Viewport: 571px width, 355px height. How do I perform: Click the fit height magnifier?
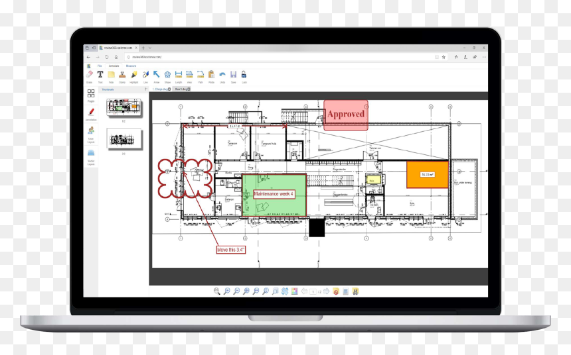coord(266,291)
